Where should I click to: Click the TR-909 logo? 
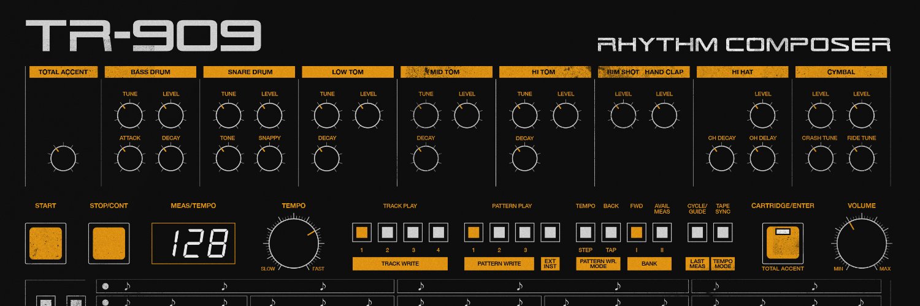[144, 36]
